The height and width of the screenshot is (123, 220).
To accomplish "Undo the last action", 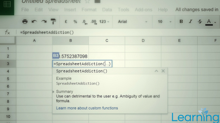I will pyautogui.click(x=34, y=22).
